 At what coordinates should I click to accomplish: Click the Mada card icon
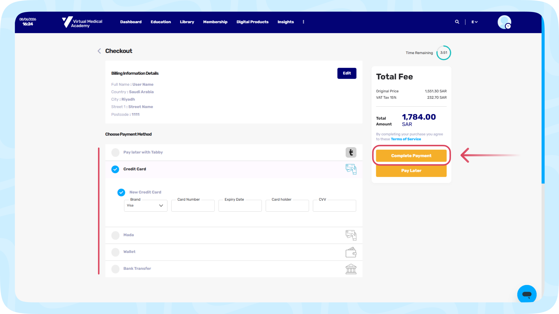tap(351, 235)
